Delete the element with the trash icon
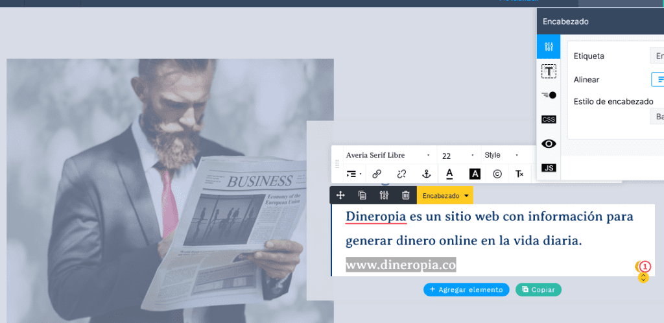The height and width of the screenshot is (323, 664). pos(406,195)
